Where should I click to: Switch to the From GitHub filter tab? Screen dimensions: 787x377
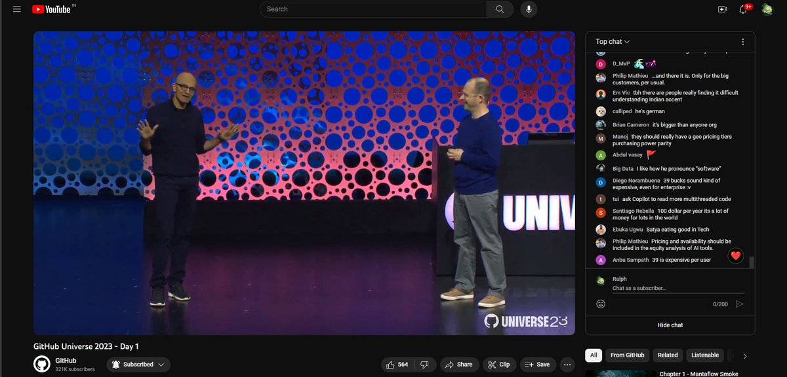[627, 355]
